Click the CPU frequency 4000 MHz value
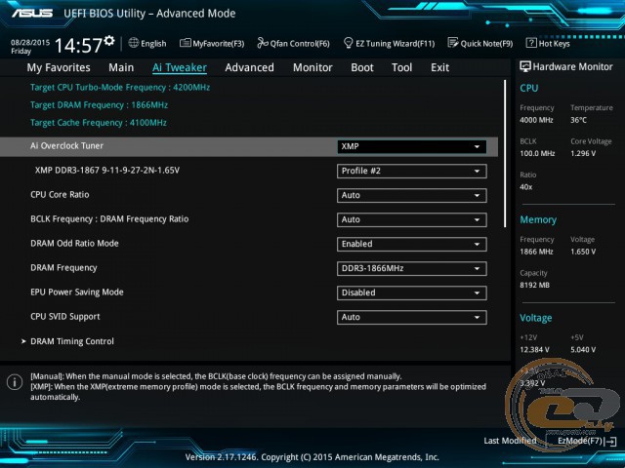625x468 pixels. pyautogui.click(x=536, y=120)
